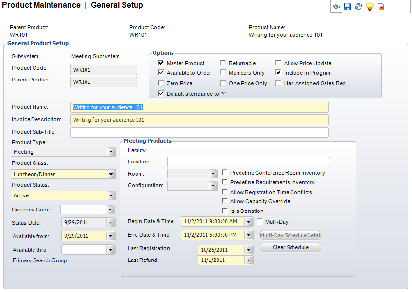Click the Primary Search Group link
The height and width of the screenshot is (292, 412).
point(40,260)
